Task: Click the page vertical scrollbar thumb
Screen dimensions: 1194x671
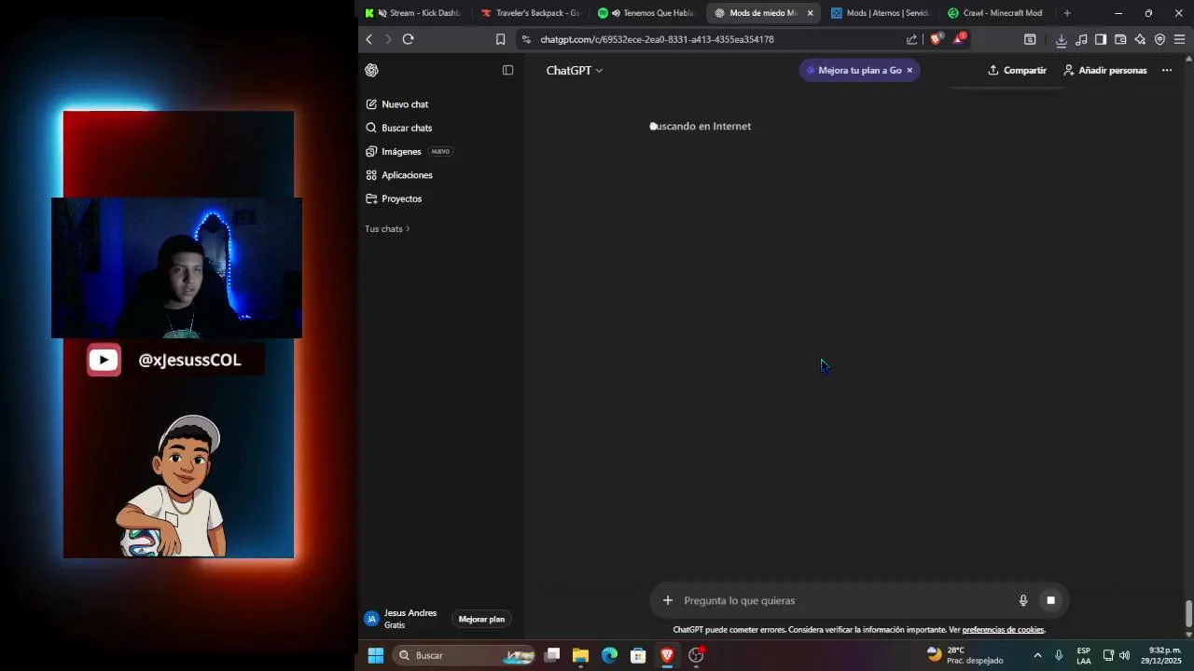Action: pyautogui.click(x=1188, y=614)
